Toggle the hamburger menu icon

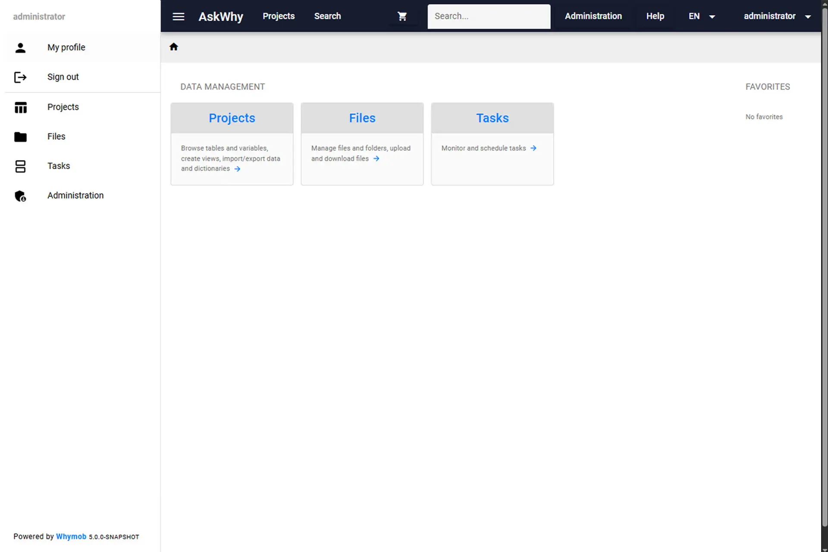pos(179,16)
